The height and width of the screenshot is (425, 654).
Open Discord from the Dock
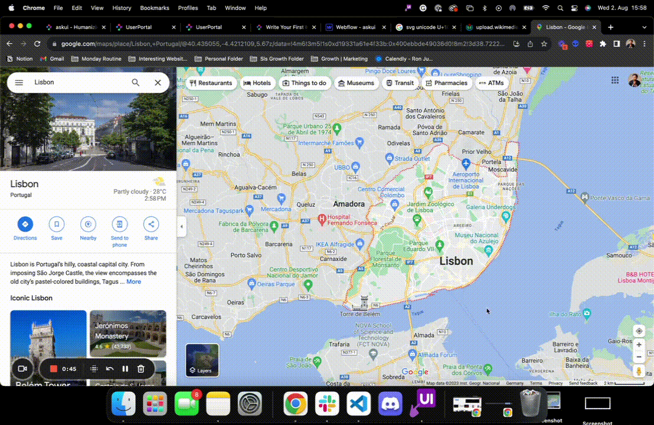[x=390, y=404]
